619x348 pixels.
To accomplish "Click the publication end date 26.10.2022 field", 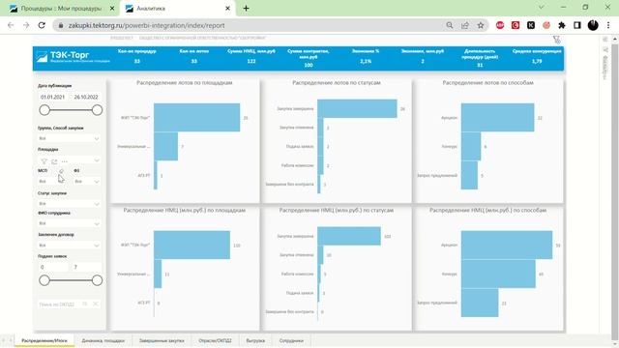I will [x=86, y=97].
